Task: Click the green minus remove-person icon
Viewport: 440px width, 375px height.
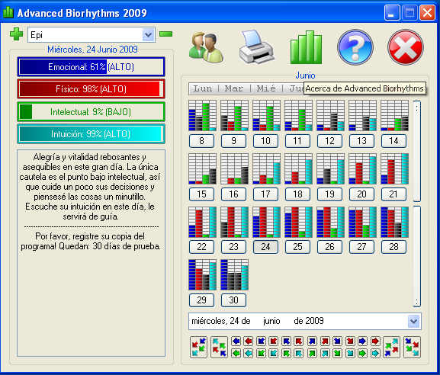Action: pos(165,34)
